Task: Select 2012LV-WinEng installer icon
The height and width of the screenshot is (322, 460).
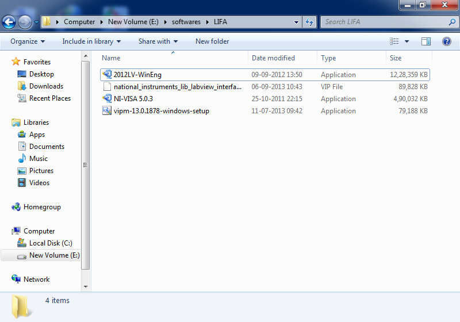Action: pos(107,75)
